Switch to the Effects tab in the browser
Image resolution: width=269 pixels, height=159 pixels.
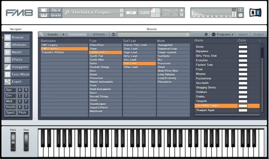click(x=99, y=34)
